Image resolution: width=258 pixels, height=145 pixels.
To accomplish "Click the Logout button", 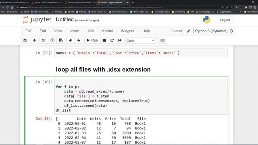I will tap(225, 20).
